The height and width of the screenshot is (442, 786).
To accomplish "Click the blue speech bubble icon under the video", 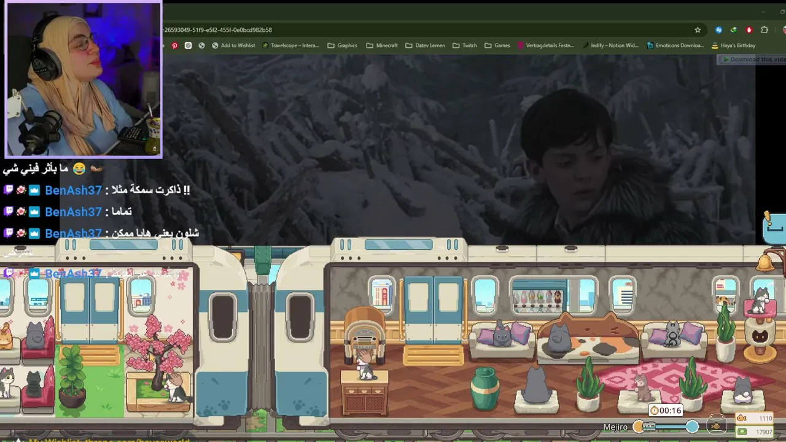I will tap(774, 228).
